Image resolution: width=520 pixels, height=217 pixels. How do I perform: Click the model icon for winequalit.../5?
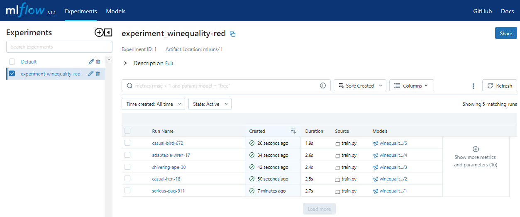click(x=376, y=144)
